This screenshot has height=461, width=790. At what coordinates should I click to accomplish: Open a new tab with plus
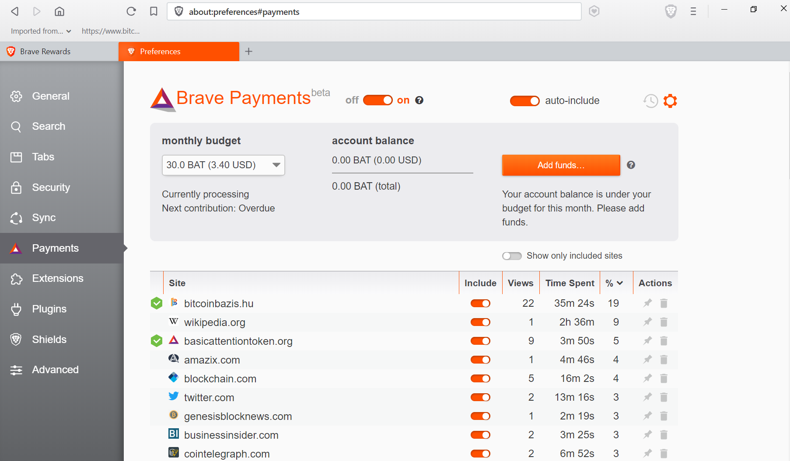pyautogui.click(x=249, y=52)
